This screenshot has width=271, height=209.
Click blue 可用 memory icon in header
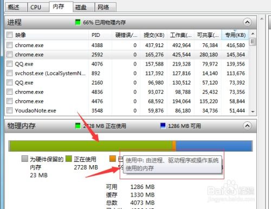[x=163, y=126]
